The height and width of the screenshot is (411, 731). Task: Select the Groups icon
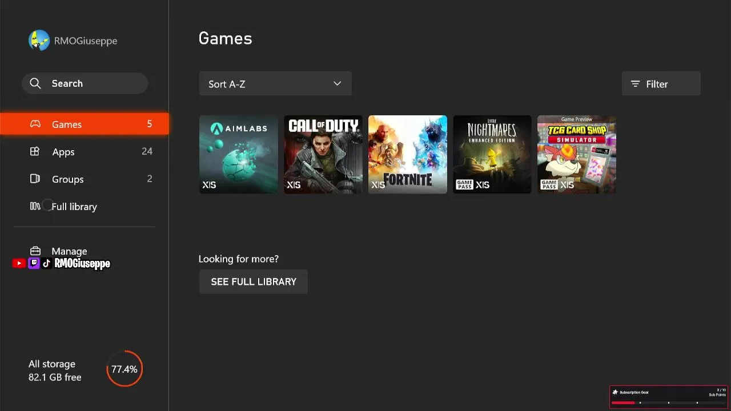tap(35, 179)
